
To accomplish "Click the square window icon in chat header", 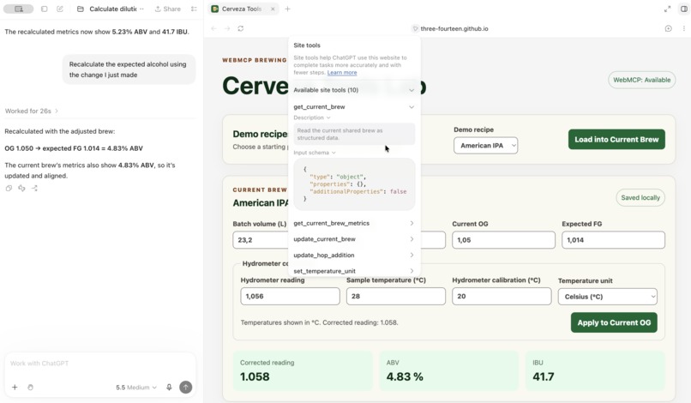I will coord(44,9).
